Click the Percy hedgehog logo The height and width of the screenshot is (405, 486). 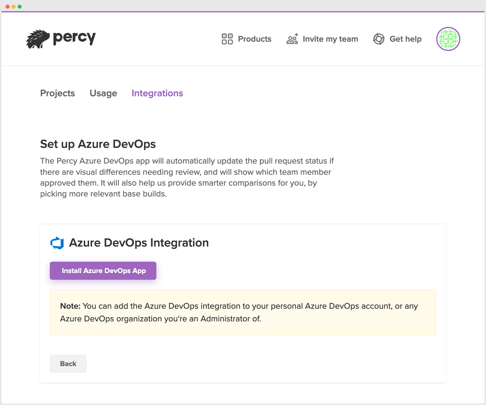tap(38, 39)
